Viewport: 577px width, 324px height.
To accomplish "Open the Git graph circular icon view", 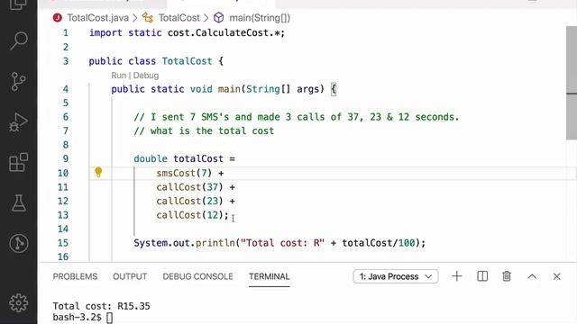I will tap(18, 244).
